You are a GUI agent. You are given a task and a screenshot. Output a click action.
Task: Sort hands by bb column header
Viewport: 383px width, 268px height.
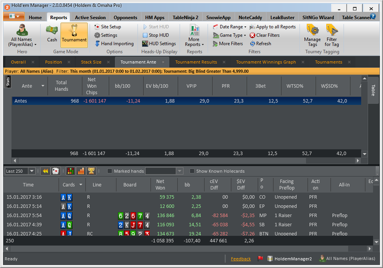click(x=187, y=185)
